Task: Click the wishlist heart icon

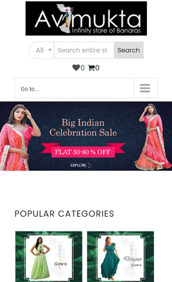Action: 76,68
